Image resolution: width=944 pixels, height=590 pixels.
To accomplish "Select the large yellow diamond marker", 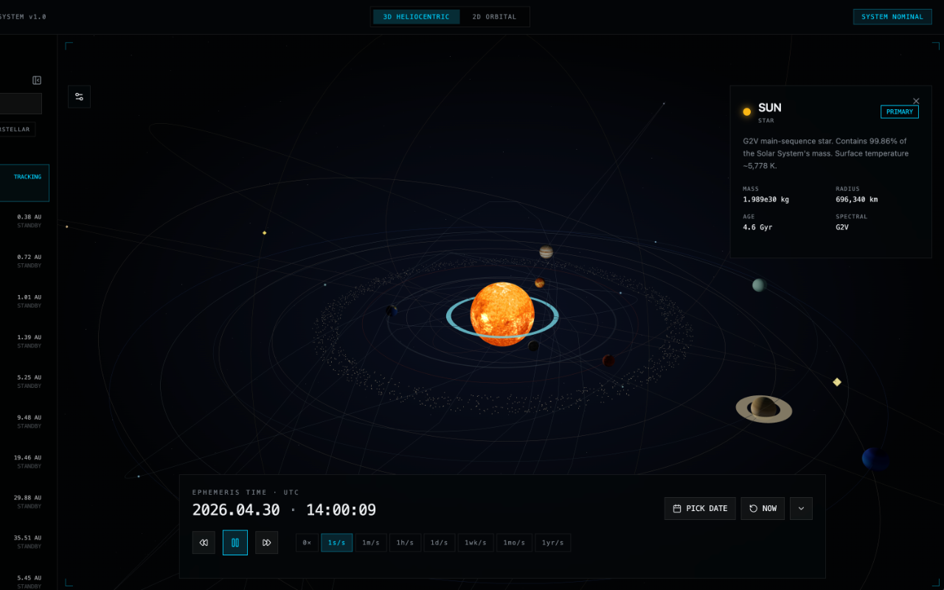I will [x=837, y=382].
